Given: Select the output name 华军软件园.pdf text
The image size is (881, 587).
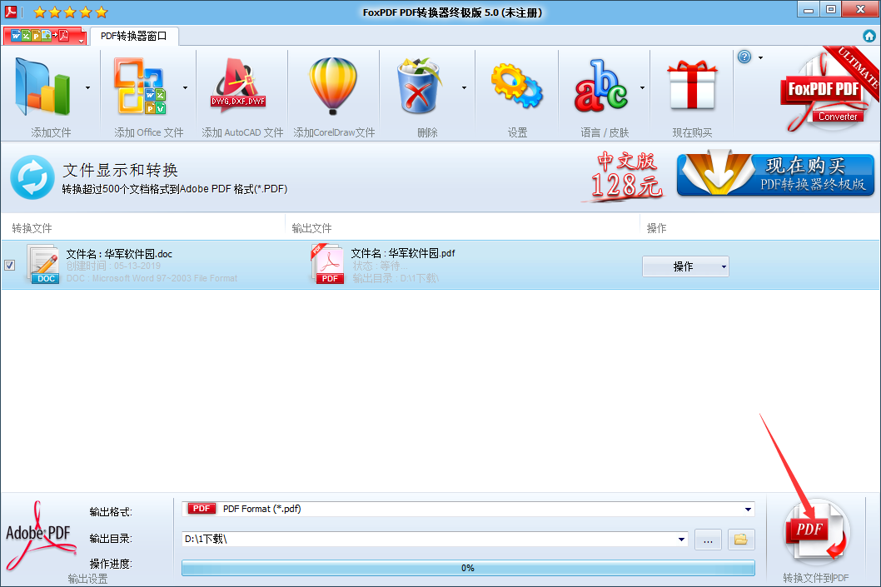Looking at the screenshot, I should click(422, 253).
